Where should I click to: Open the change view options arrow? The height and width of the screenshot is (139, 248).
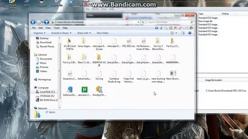[176, 33]
